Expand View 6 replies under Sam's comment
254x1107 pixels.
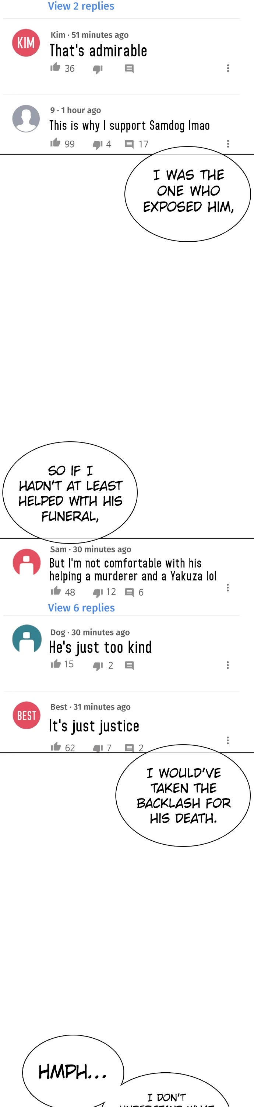click(81, 608)
